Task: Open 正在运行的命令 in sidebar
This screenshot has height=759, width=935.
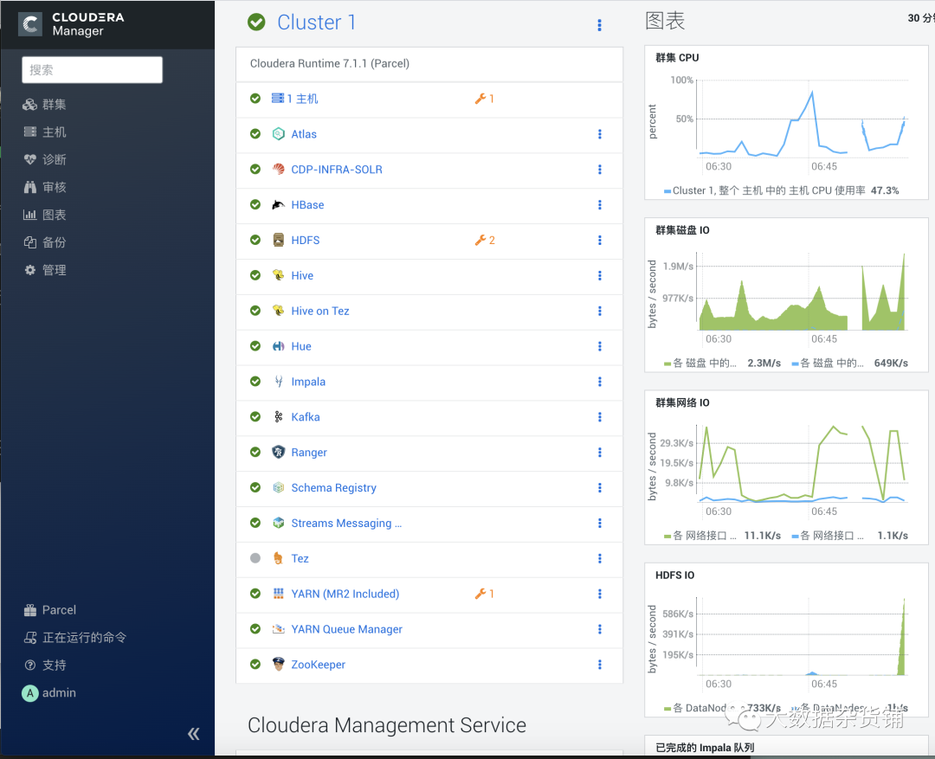Action: pos(75,637)
